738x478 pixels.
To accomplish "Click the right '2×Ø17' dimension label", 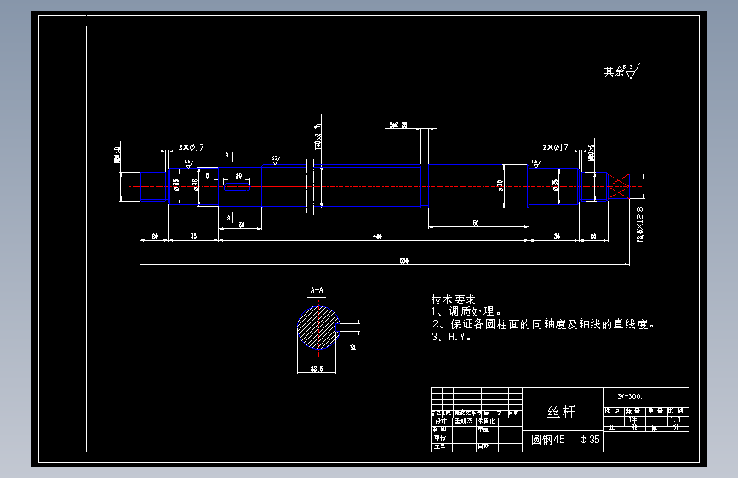I will coord(555,147).
